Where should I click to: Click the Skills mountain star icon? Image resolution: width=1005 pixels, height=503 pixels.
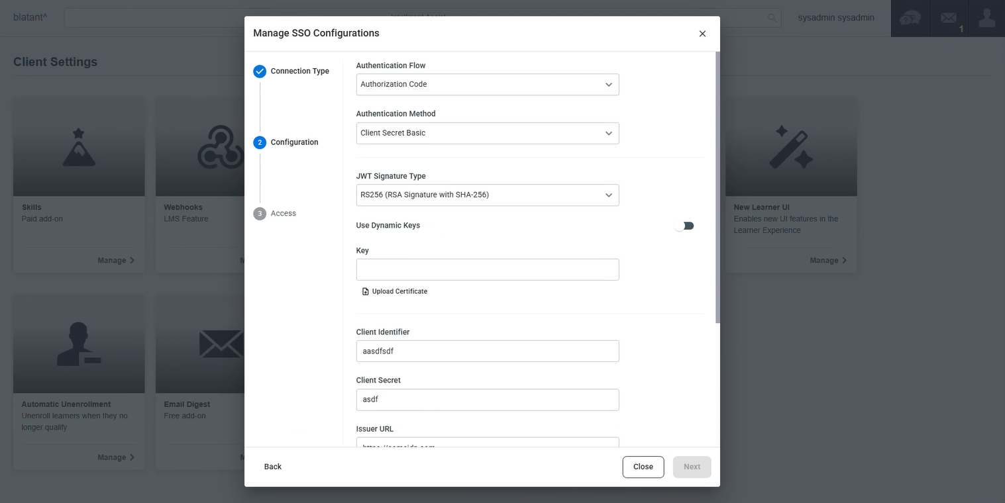[79, 147]
